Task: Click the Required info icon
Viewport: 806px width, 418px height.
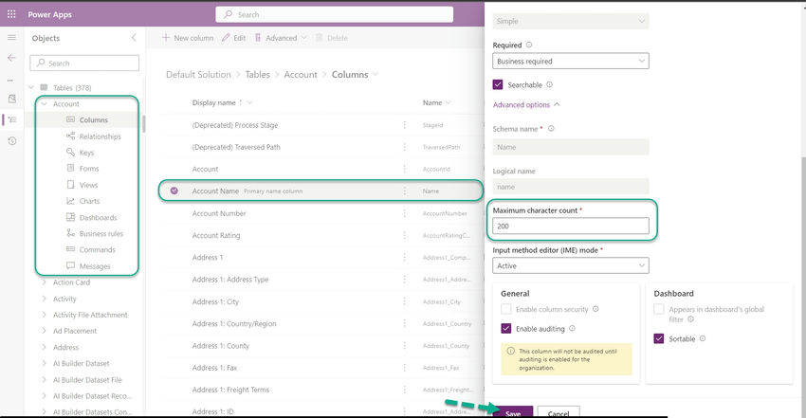Action: tap(529, 45)
